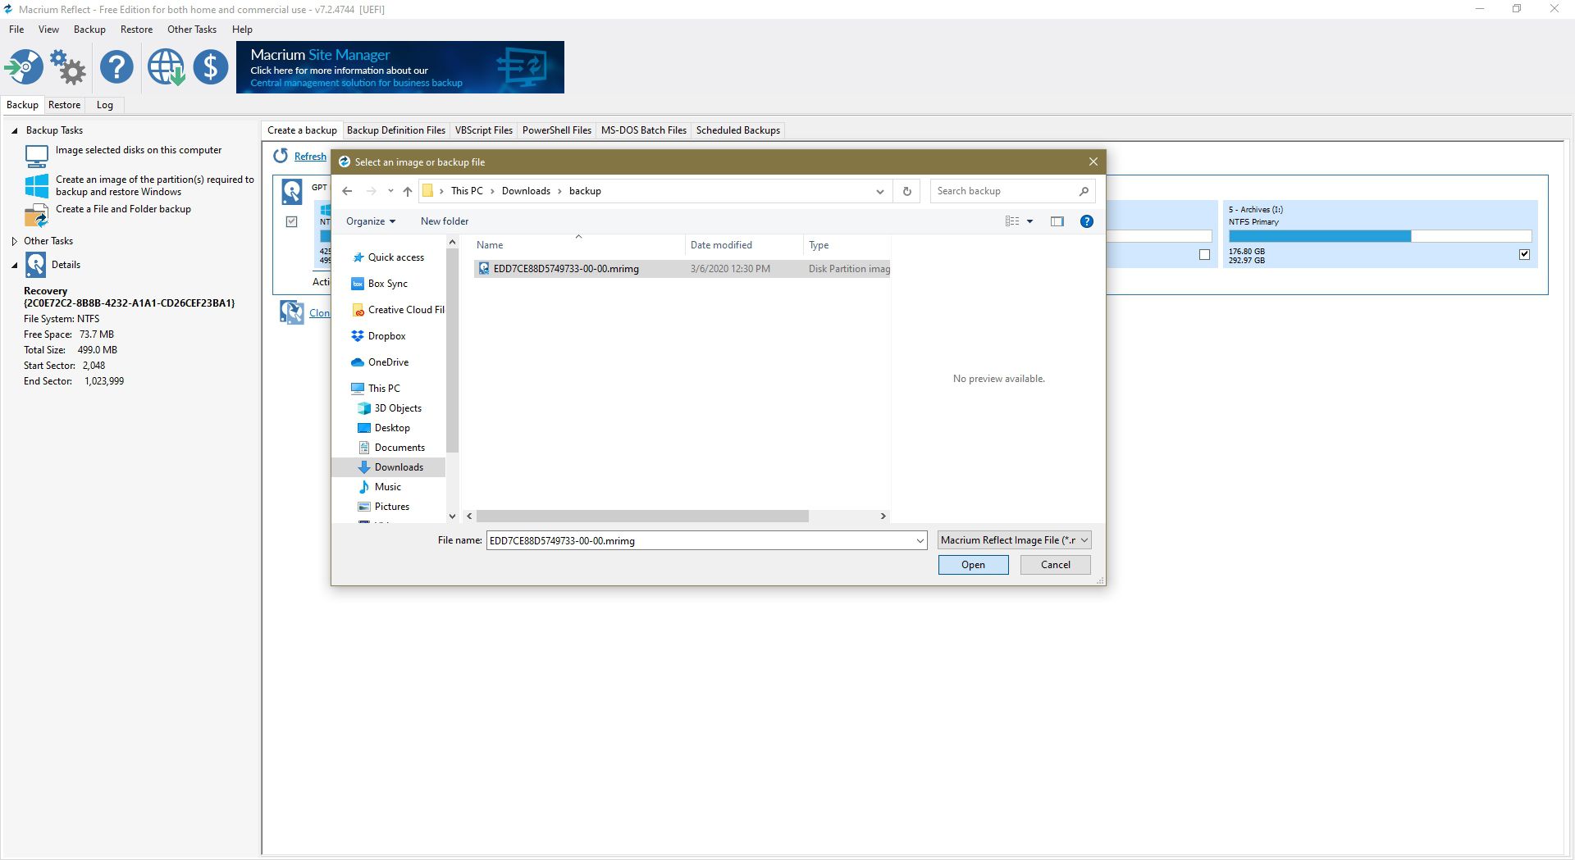Change view layout icon in file dialog
The width and height of the screenshot is (1575, 860).
[1012, 221]
